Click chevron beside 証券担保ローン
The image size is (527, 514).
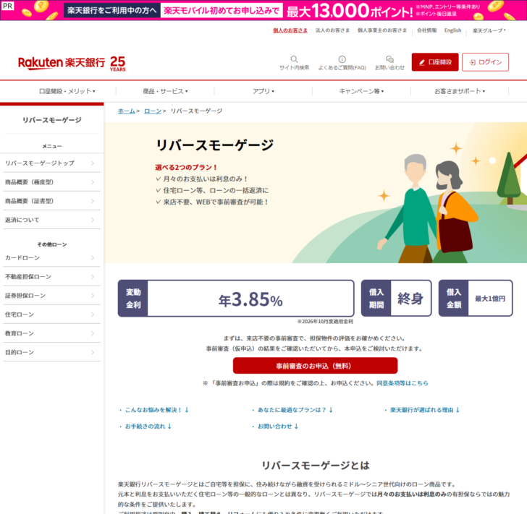pyautogui.click(x=93, y=296)
